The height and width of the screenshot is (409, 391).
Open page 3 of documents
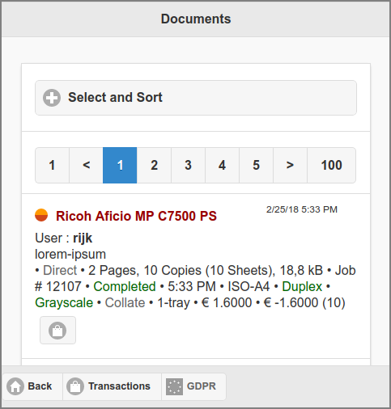[x=188, y=165]
